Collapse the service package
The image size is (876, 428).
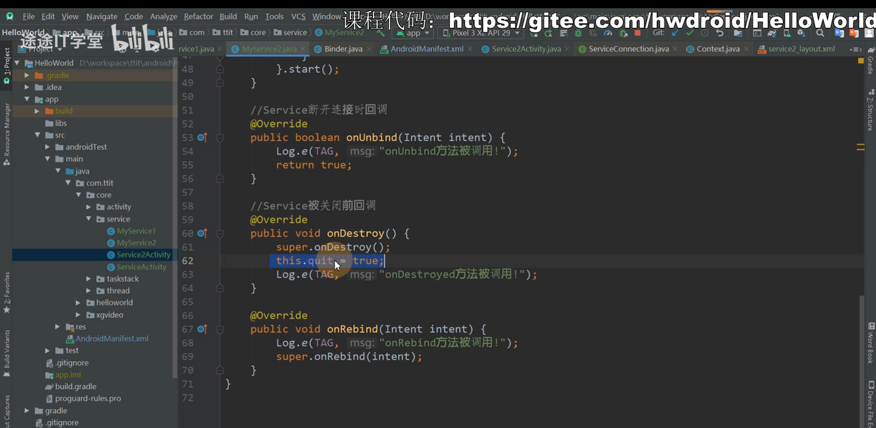point(88,219)
